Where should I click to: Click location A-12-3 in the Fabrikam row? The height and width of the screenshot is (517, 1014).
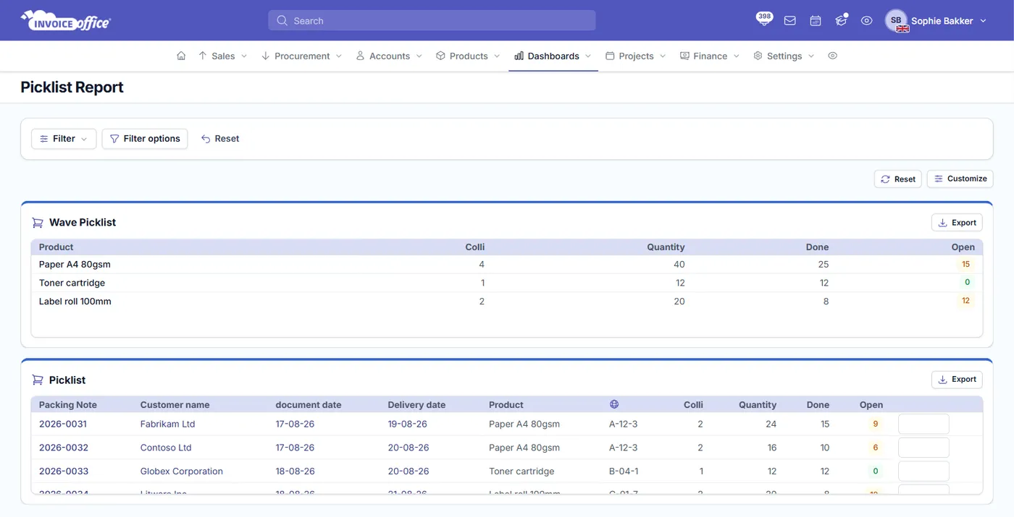tap(623, 424)
